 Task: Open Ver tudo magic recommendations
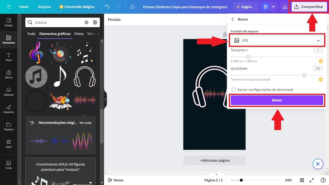[x=85, y=123]
